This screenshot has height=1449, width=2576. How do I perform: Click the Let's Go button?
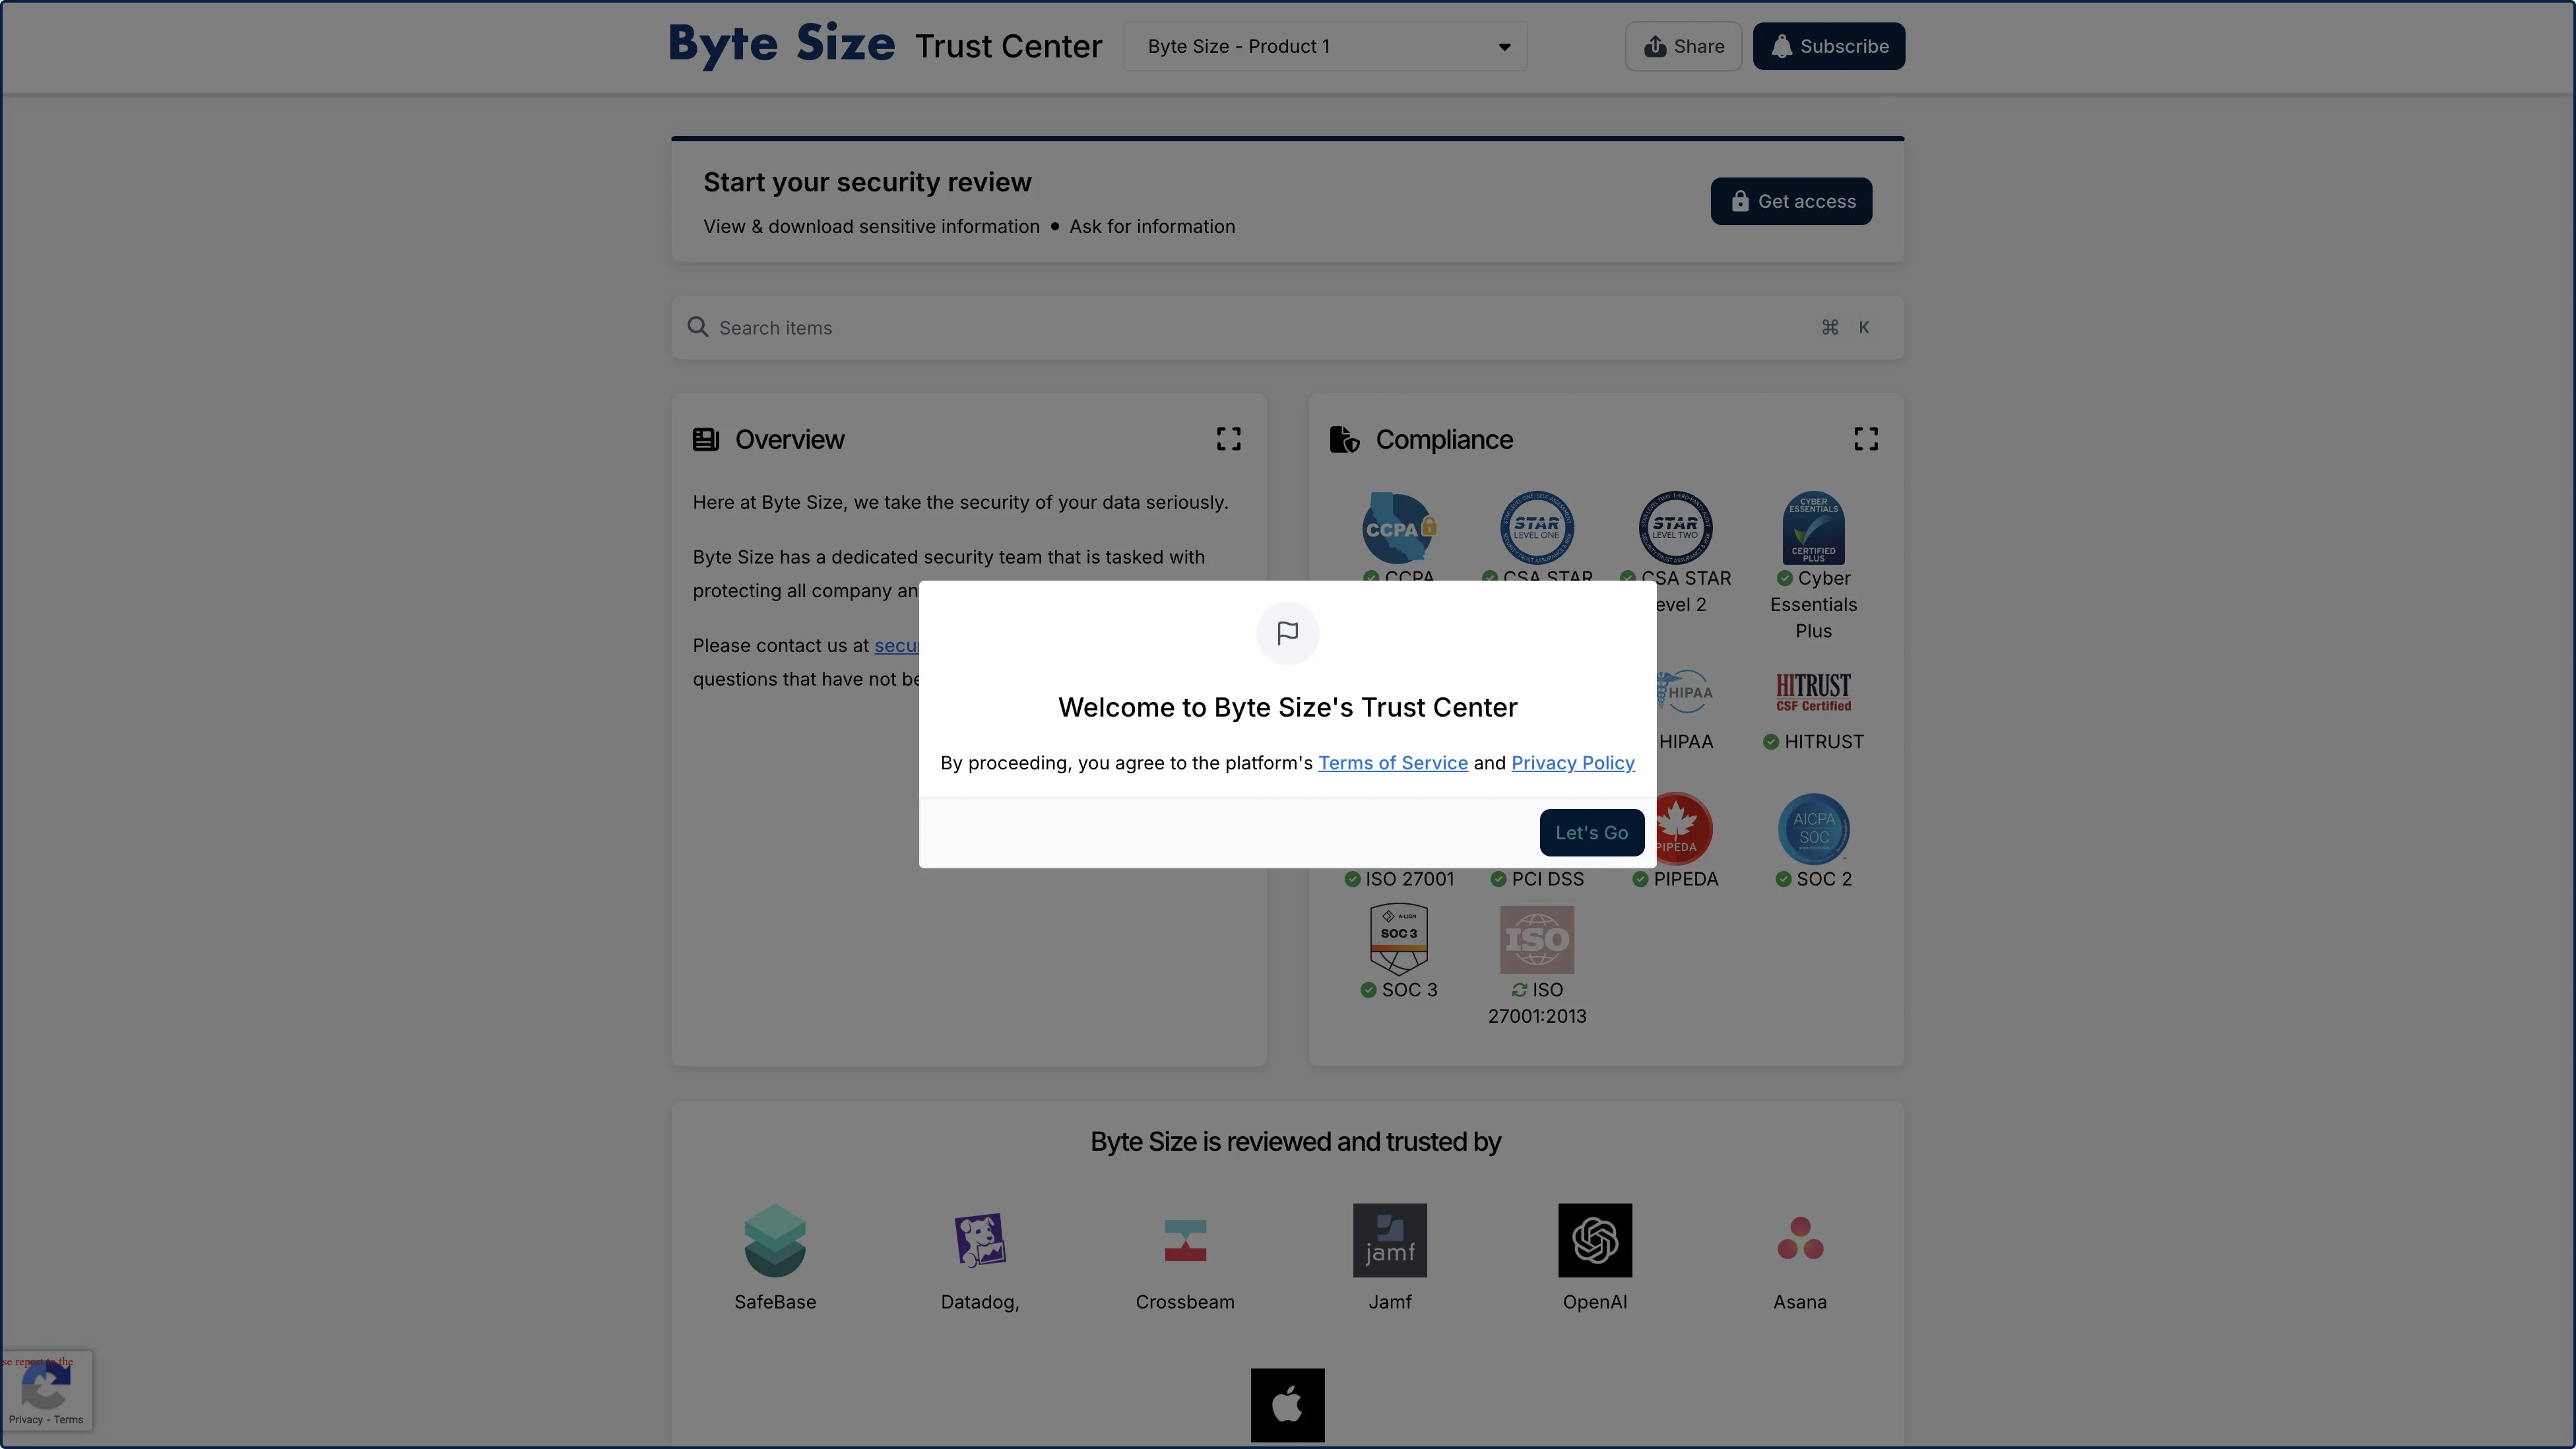point(1591,832)
